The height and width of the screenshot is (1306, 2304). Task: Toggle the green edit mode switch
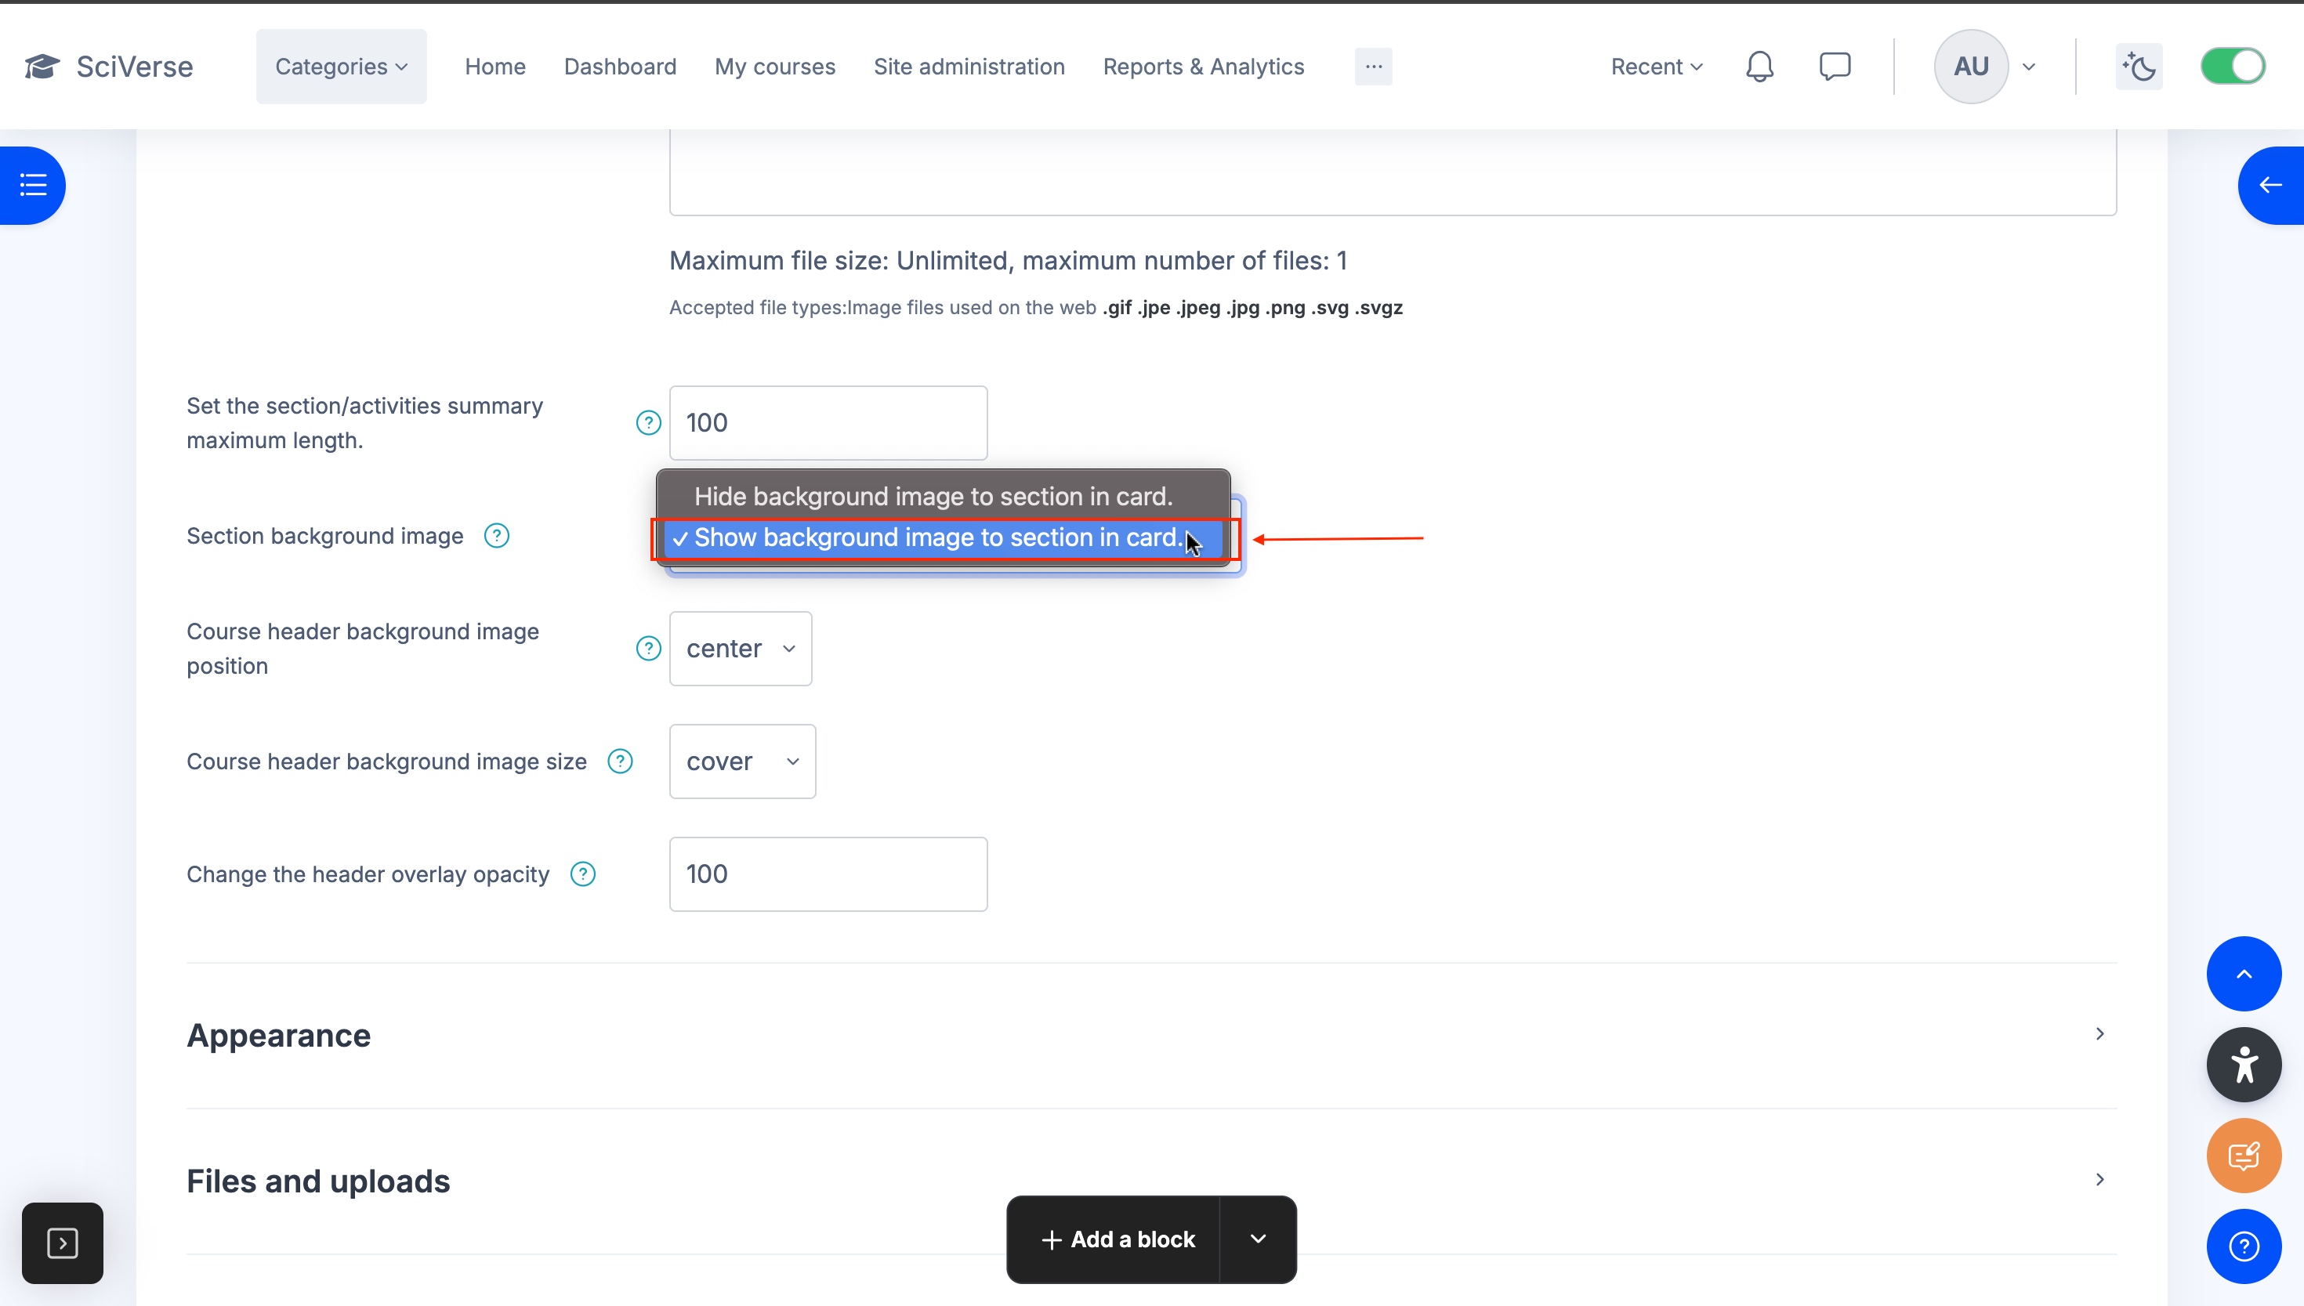2232,67
